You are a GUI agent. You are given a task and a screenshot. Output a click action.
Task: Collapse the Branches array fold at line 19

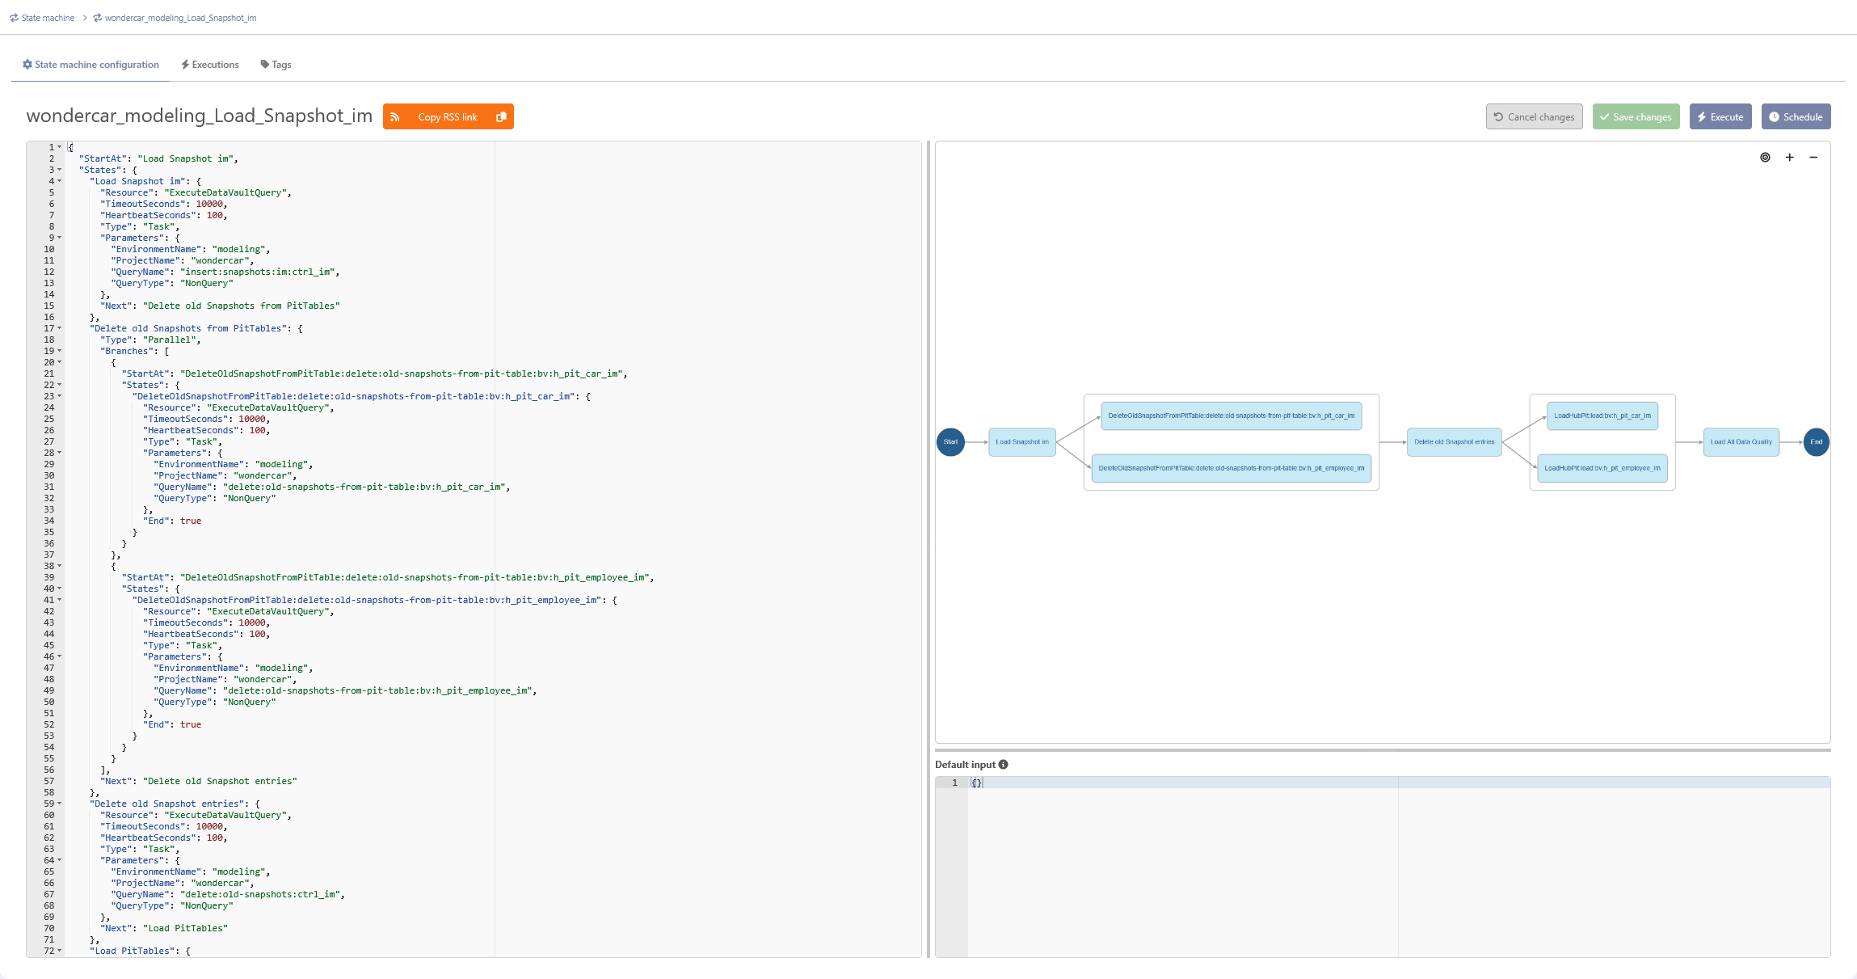[x=60, y=351]
